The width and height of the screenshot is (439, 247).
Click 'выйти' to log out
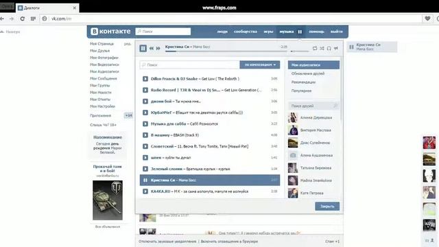click(x=337, y=32)
